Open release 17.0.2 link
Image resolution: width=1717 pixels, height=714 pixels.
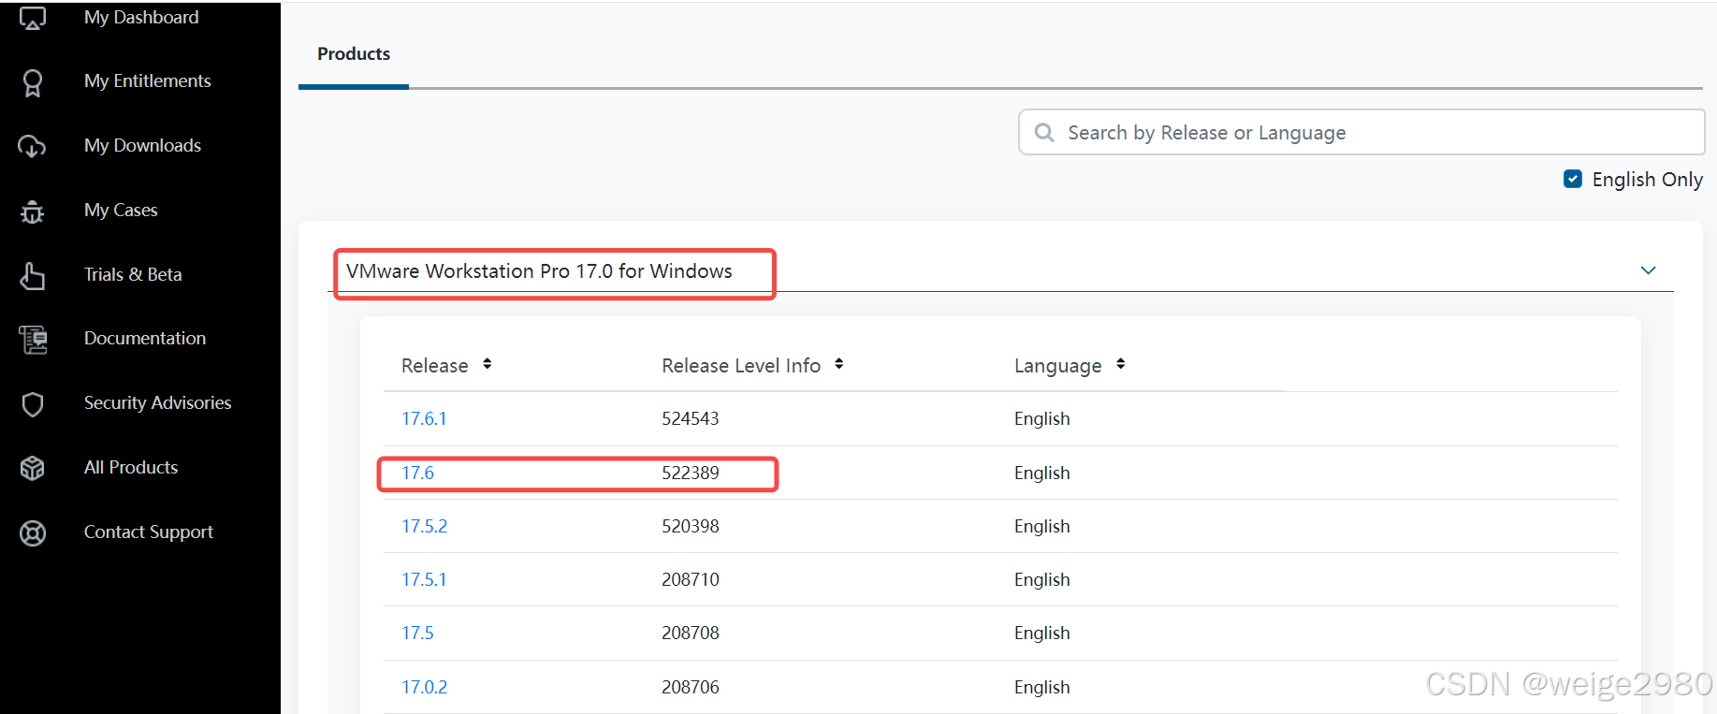424,688
